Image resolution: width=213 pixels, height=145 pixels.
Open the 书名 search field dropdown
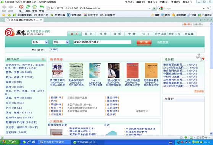(x=61, y=42)
